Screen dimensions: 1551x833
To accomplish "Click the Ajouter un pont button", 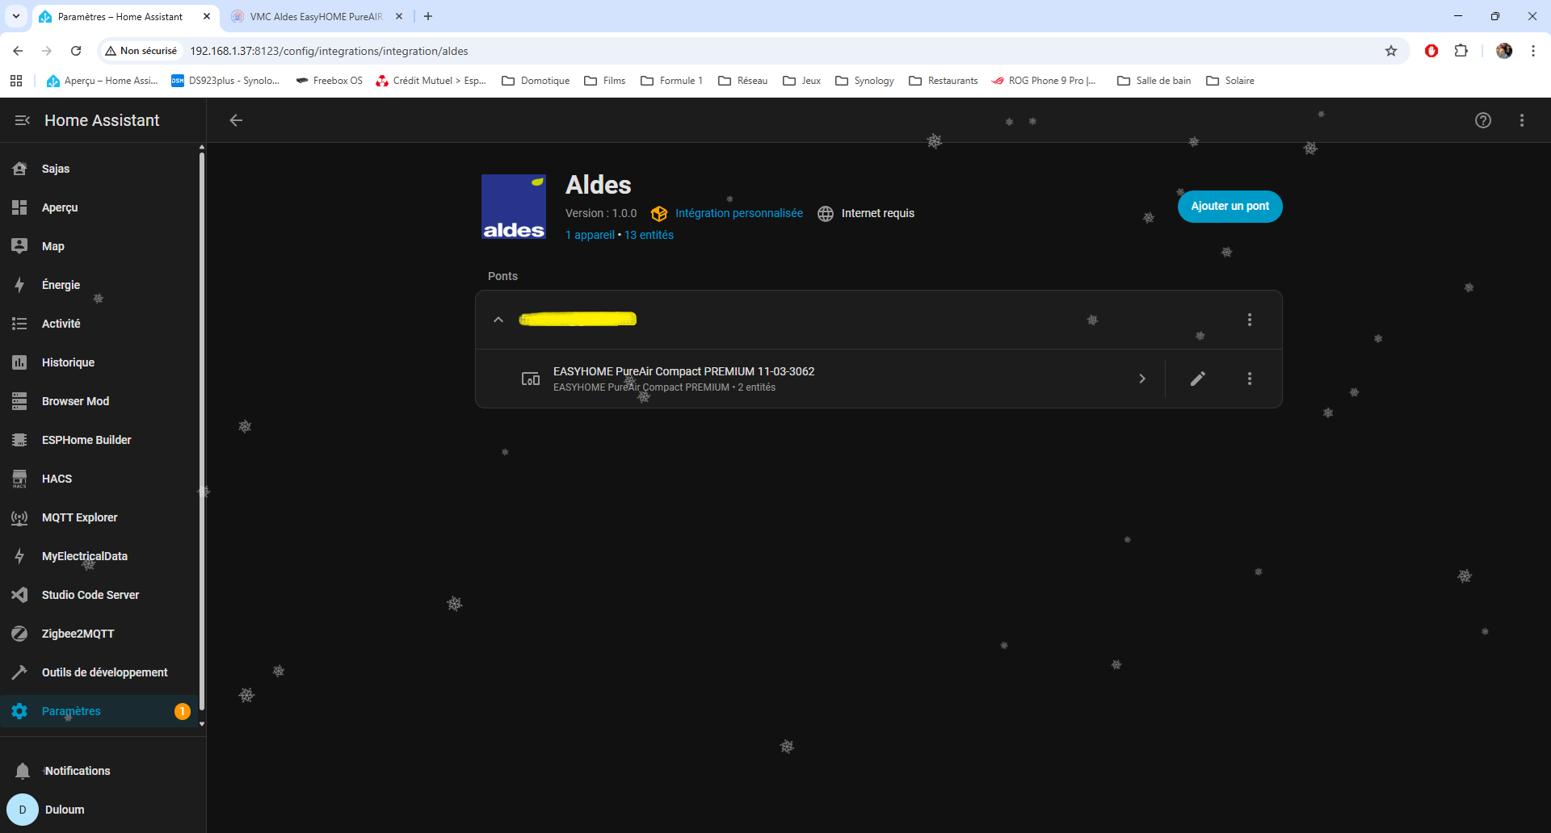I will pyautogui.click(x=1229, y=207).
